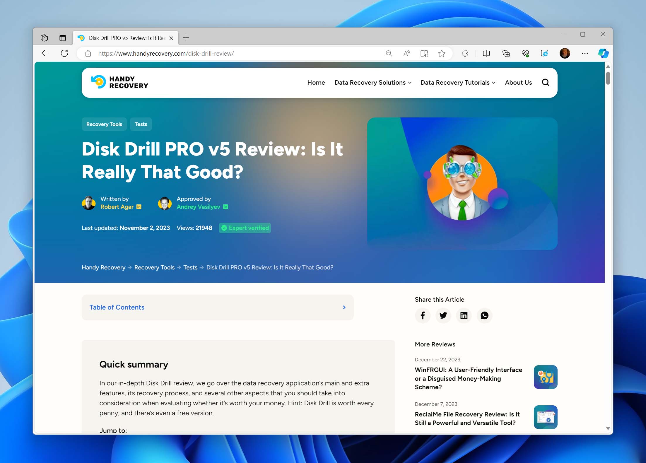This screenshot has height=463, width=646.
Task: Open Settings and more ellipsis menu
Action: click(585, 53)
